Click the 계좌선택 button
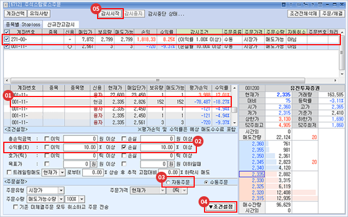 pyautogui.click(x=15, y=14)
